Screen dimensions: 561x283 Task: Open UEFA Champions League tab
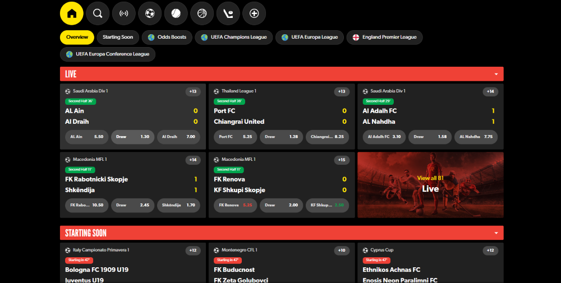tap(233, 37)
